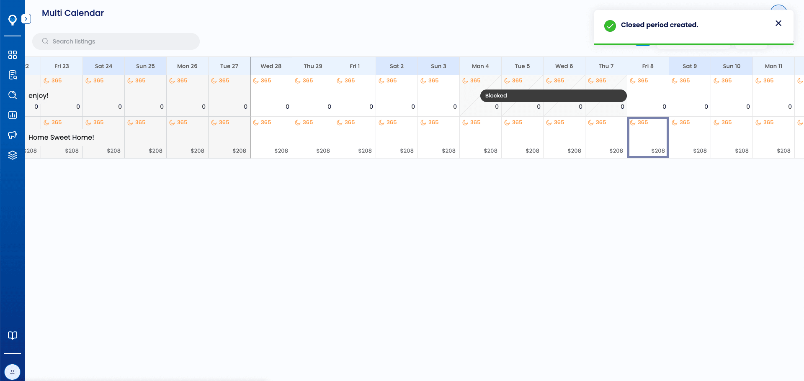Click the document search icon in sidebar
The image size is (804, 381).
pos(13,75)
